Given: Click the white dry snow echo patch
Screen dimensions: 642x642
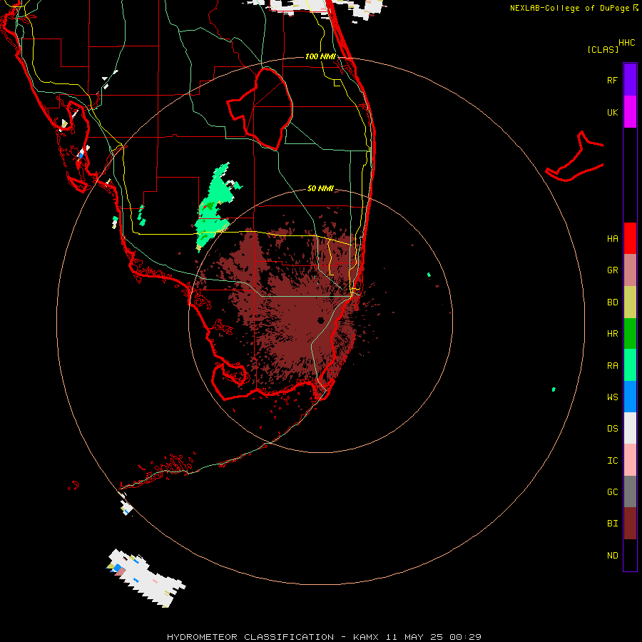Looking at the screenshot, I should tap(148, 578).
